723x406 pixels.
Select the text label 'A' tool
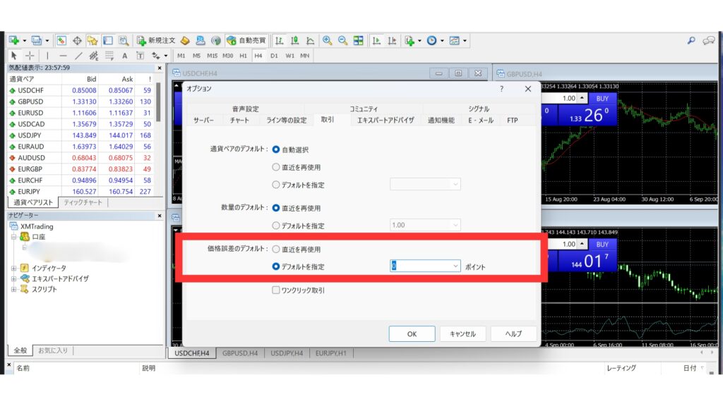tap(125, 56)
